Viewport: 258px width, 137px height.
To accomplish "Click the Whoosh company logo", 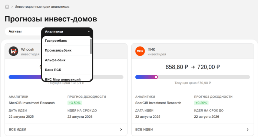I will pyautogui.click(x=13, y=51).
